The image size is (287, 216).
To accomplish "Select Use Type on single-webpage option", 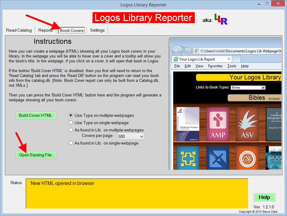I will tap(99, 123).
